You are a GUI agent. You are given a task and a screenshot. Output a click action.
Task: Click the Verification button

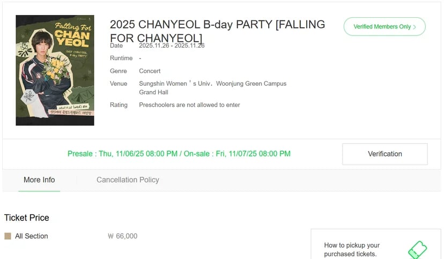(385, 154)
